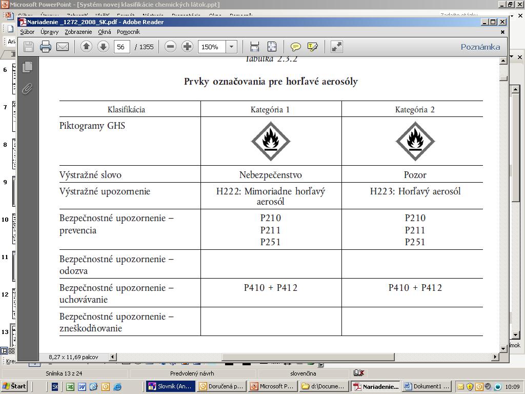Select slide 6 thumbnail in PowerPoint
This screenshot has height=394, width=525.
pos(14,79)
